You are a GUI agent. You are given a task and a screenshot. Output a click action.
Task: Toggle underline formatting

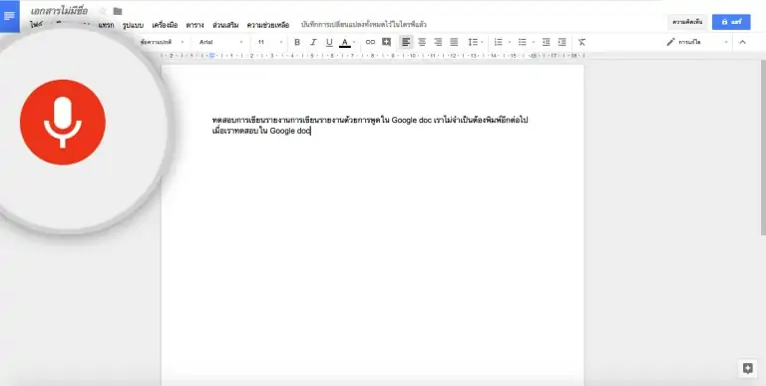[x=329, y=43]
